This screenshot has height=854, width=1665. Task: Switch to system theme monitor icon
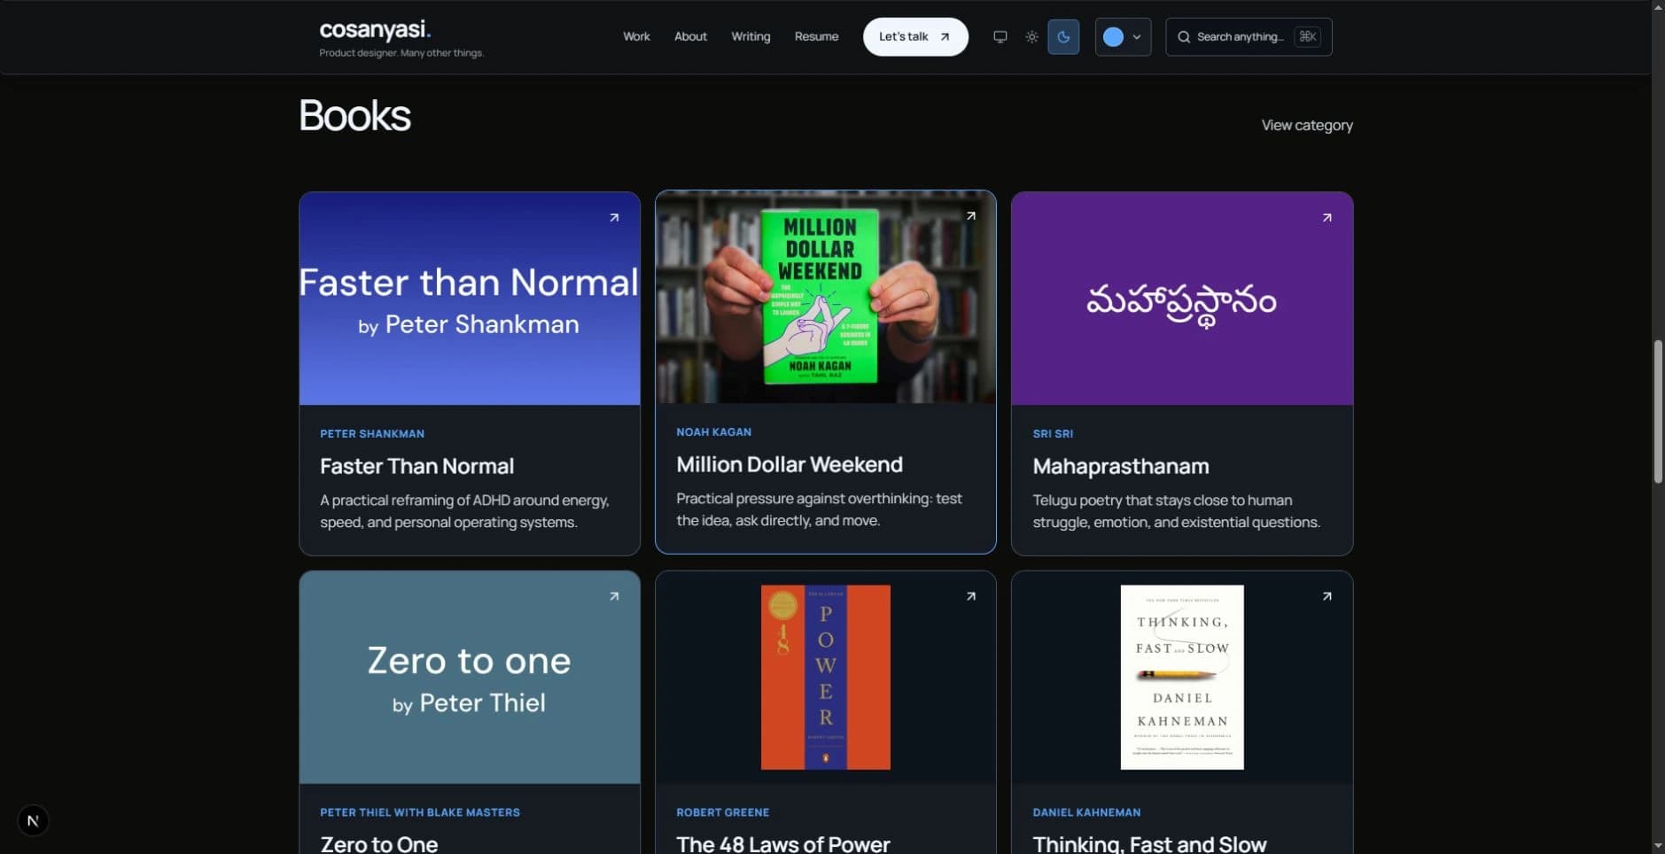click(1000, 37)
